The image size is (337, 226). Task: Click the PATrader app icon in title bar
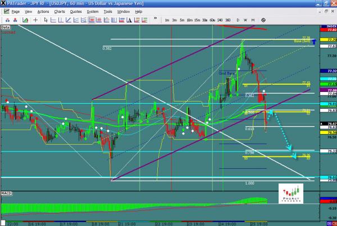(x=3, y=3)
